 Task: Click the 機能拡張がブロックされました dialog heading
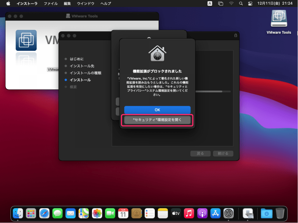(x=157, y=71)
